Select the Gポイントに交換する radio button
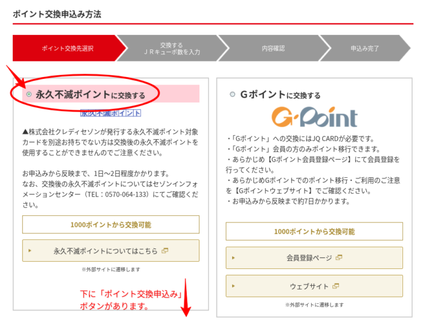This screenshot has width=423, height=322. click(x=232, y=94)
